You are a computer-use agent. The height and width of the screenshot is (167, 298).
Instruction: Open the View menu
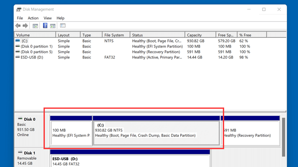[x=47, y=18]
